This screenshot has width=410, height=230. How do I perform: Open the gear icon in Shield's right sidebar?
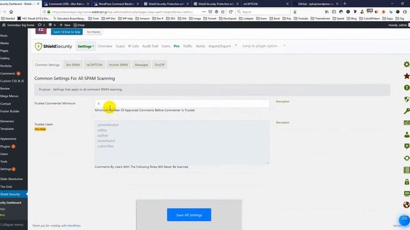point(407,64)
